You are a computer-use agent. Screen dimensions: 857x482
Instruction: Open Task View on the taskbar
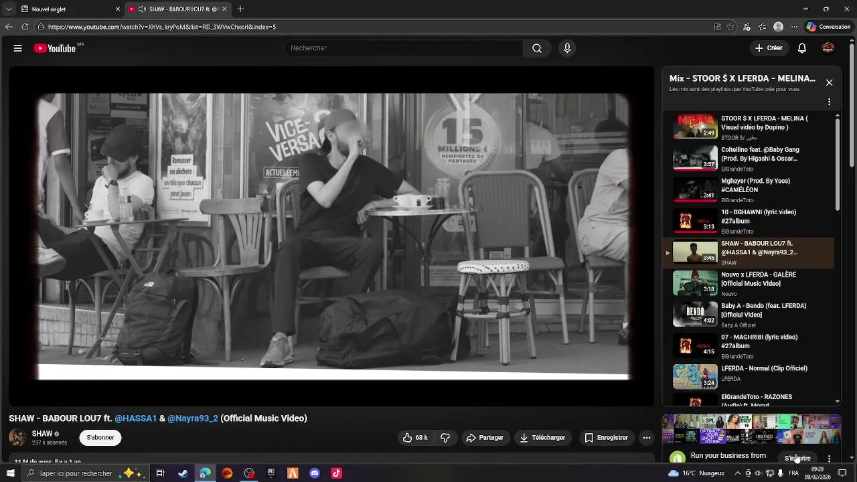pyautogui.click(x=160, y=473)
